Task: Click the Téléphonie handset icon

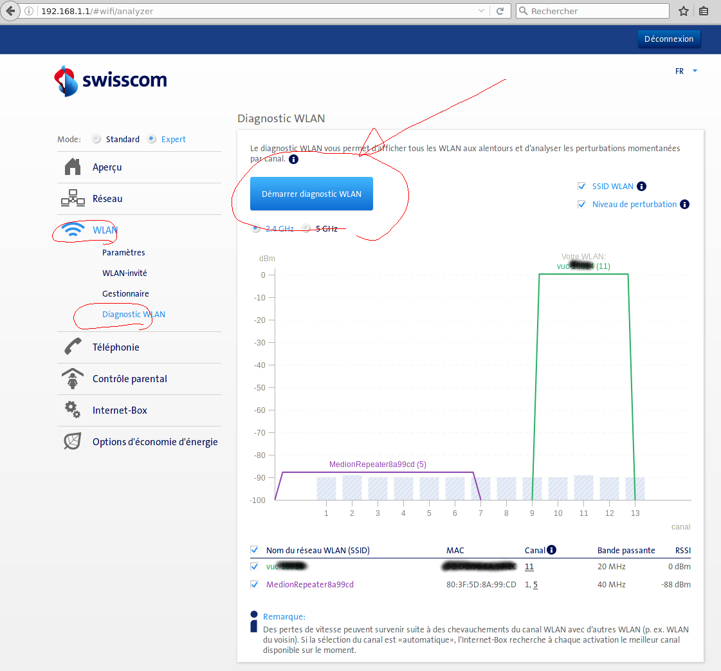Action: pyautogui.click(x=73, y=347)
